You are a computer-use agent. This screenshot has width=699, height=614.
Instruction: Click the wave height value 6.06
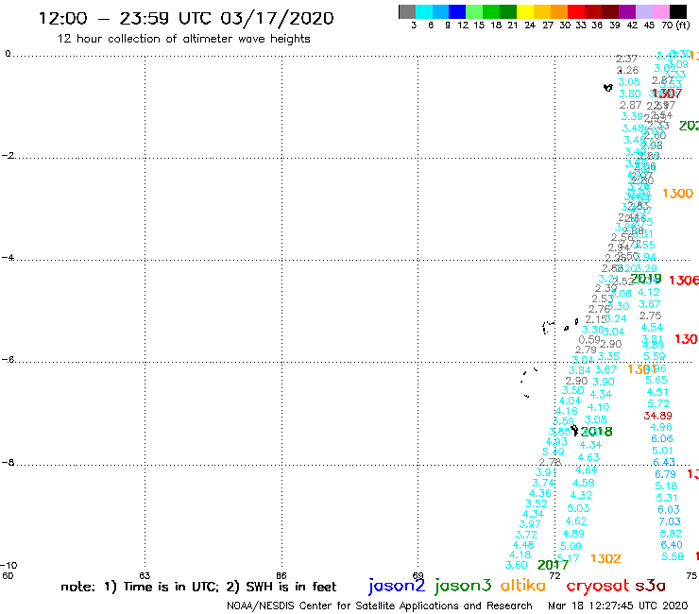(x=662, y=438)
